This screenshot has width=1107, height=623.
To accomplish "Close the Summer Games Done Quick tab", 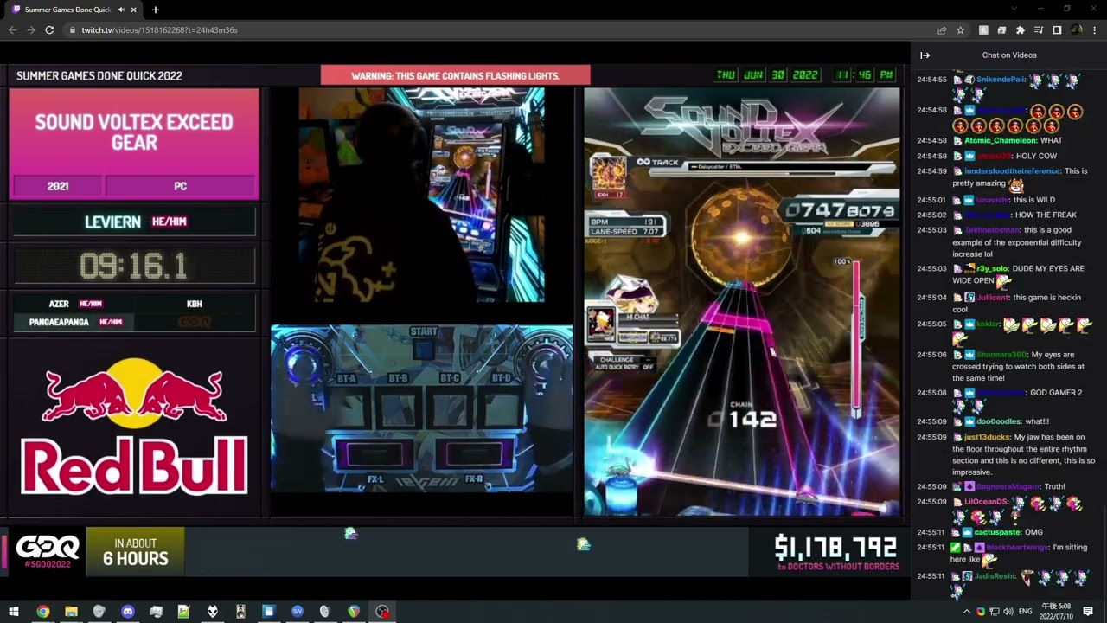I will [136, 10].
